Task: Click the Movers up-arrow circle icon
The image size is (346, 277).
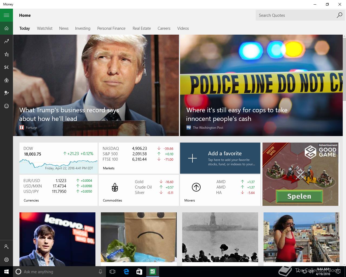Action: pyautogui.click(x=196, y=187)
